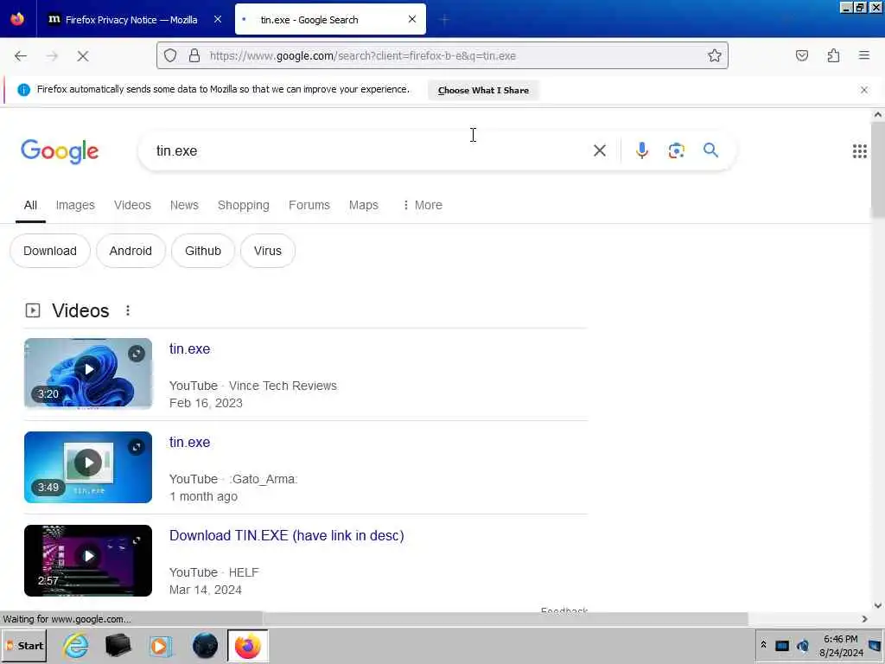The image size is (885, 664).
Task: Open the black folder taskbar icon
Action: (118, 645)
